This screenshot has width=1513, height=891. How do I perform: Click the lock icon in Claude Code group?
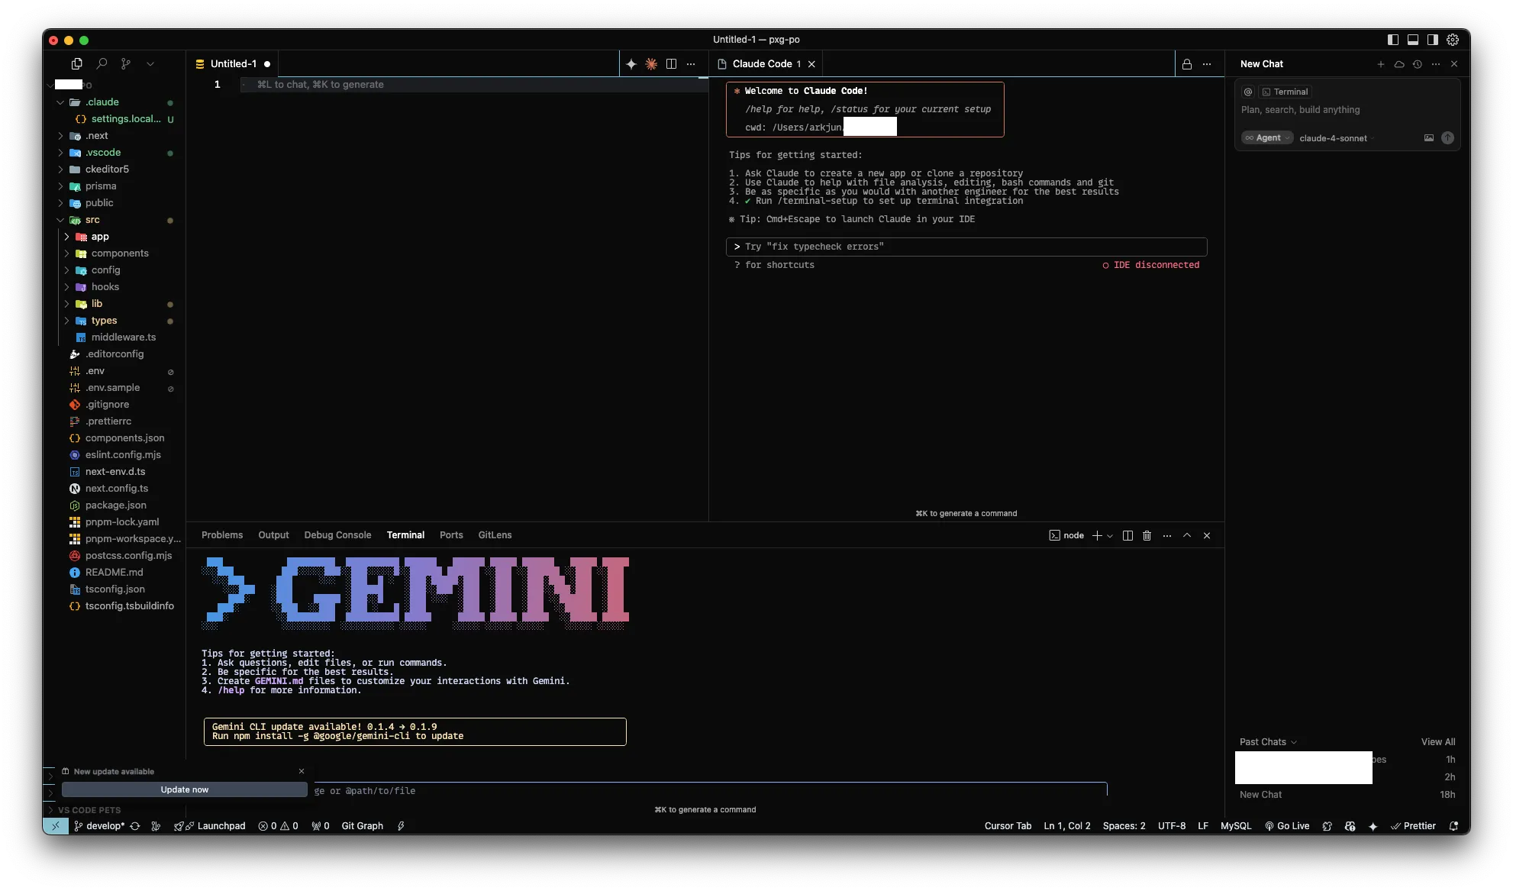click(1187, 64)
